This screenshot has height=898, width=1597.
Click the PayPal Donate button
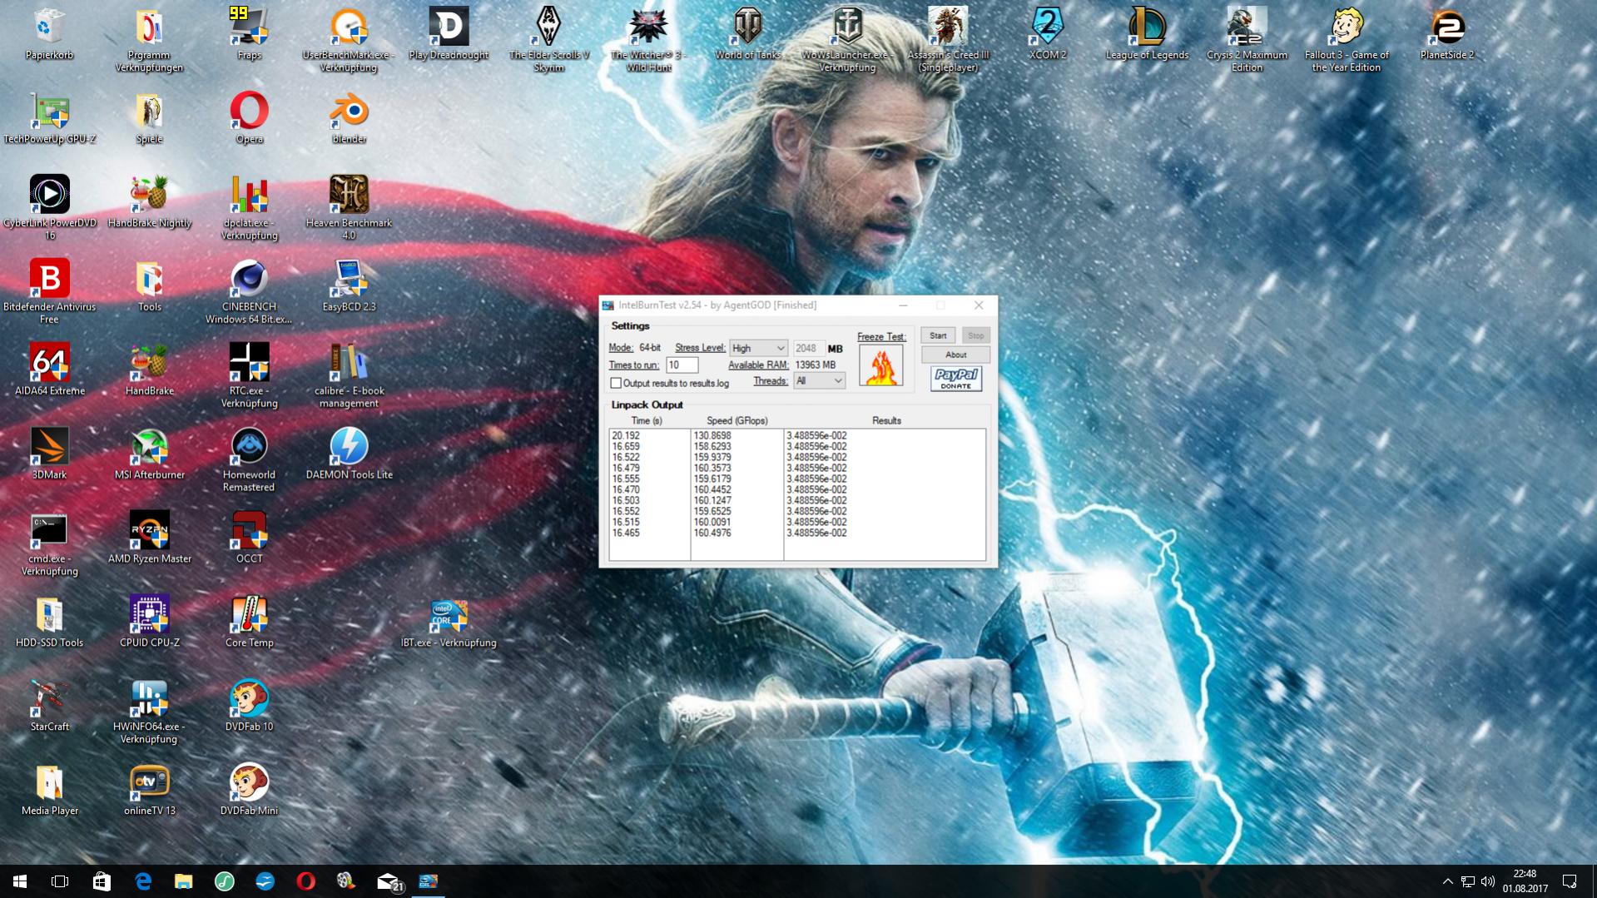pos(955,379)
